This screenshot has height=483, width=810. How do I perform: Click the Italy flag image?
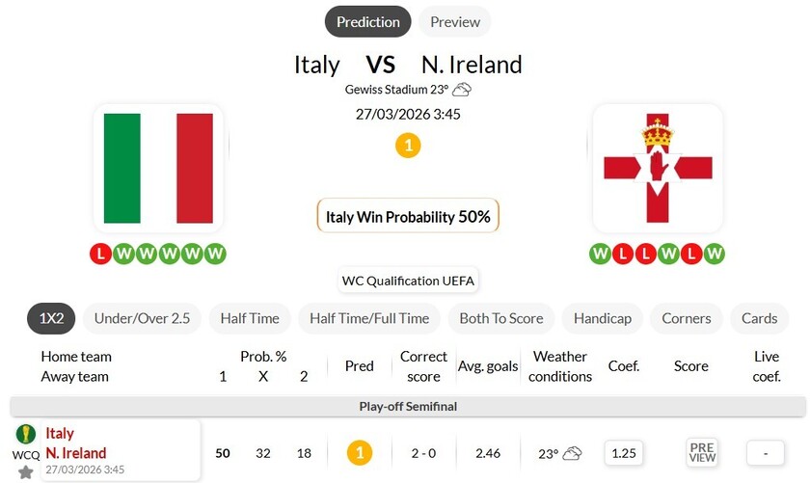(x=158, y=169)
